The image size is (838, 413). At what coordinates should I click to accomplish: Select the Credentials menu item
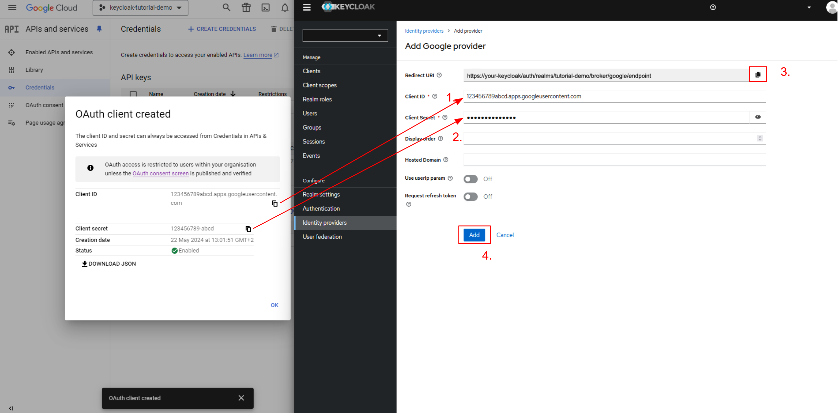point(40,88)
